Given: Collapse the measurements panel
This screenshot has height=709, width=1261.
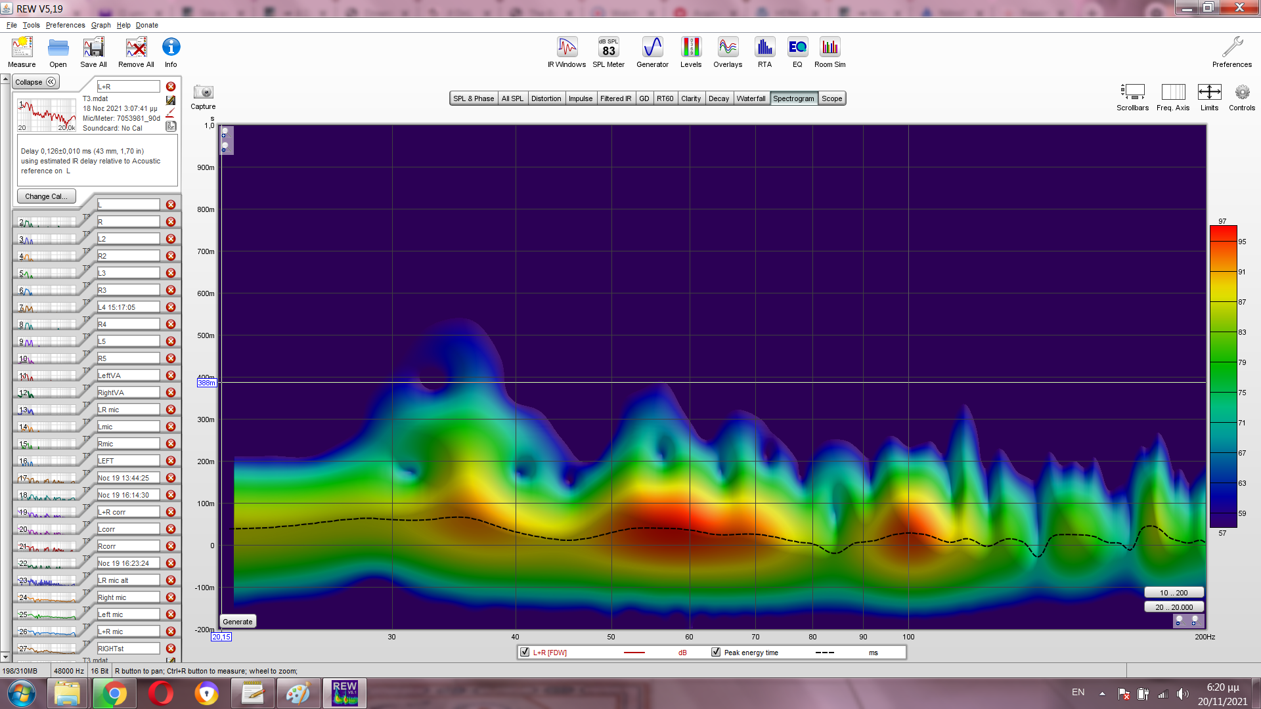Looking at the screenshot, I should click(35, 82).
